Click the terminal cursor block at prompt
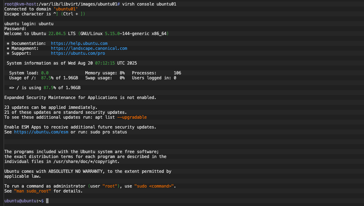This screenshot has height=206, width=364. coord(47,201)
